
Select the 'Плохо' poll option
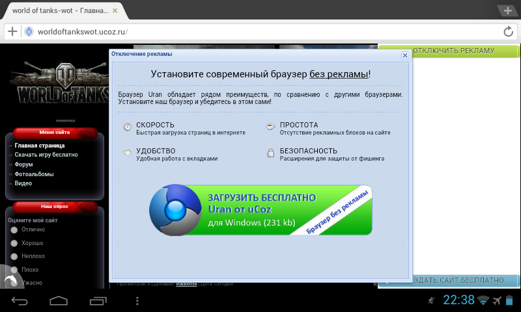click(x=14, y=270)
